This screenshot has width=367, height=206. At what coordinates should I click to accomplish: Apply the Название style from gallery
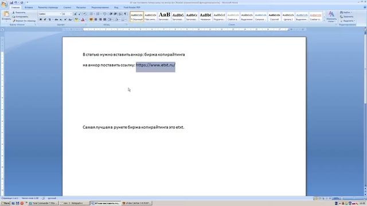tap(205, 17)
